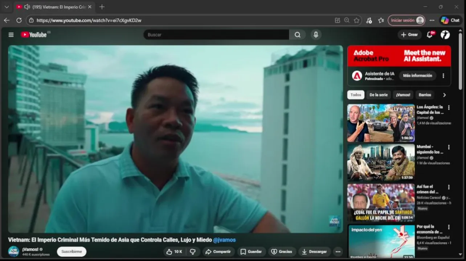Open the YouTube guide hamburger menu
The image size is (466, 261).
click(11, 35)
